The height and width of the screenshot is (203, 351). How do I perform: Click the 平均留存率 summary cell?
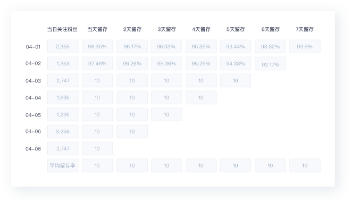[x=63, y=165]
